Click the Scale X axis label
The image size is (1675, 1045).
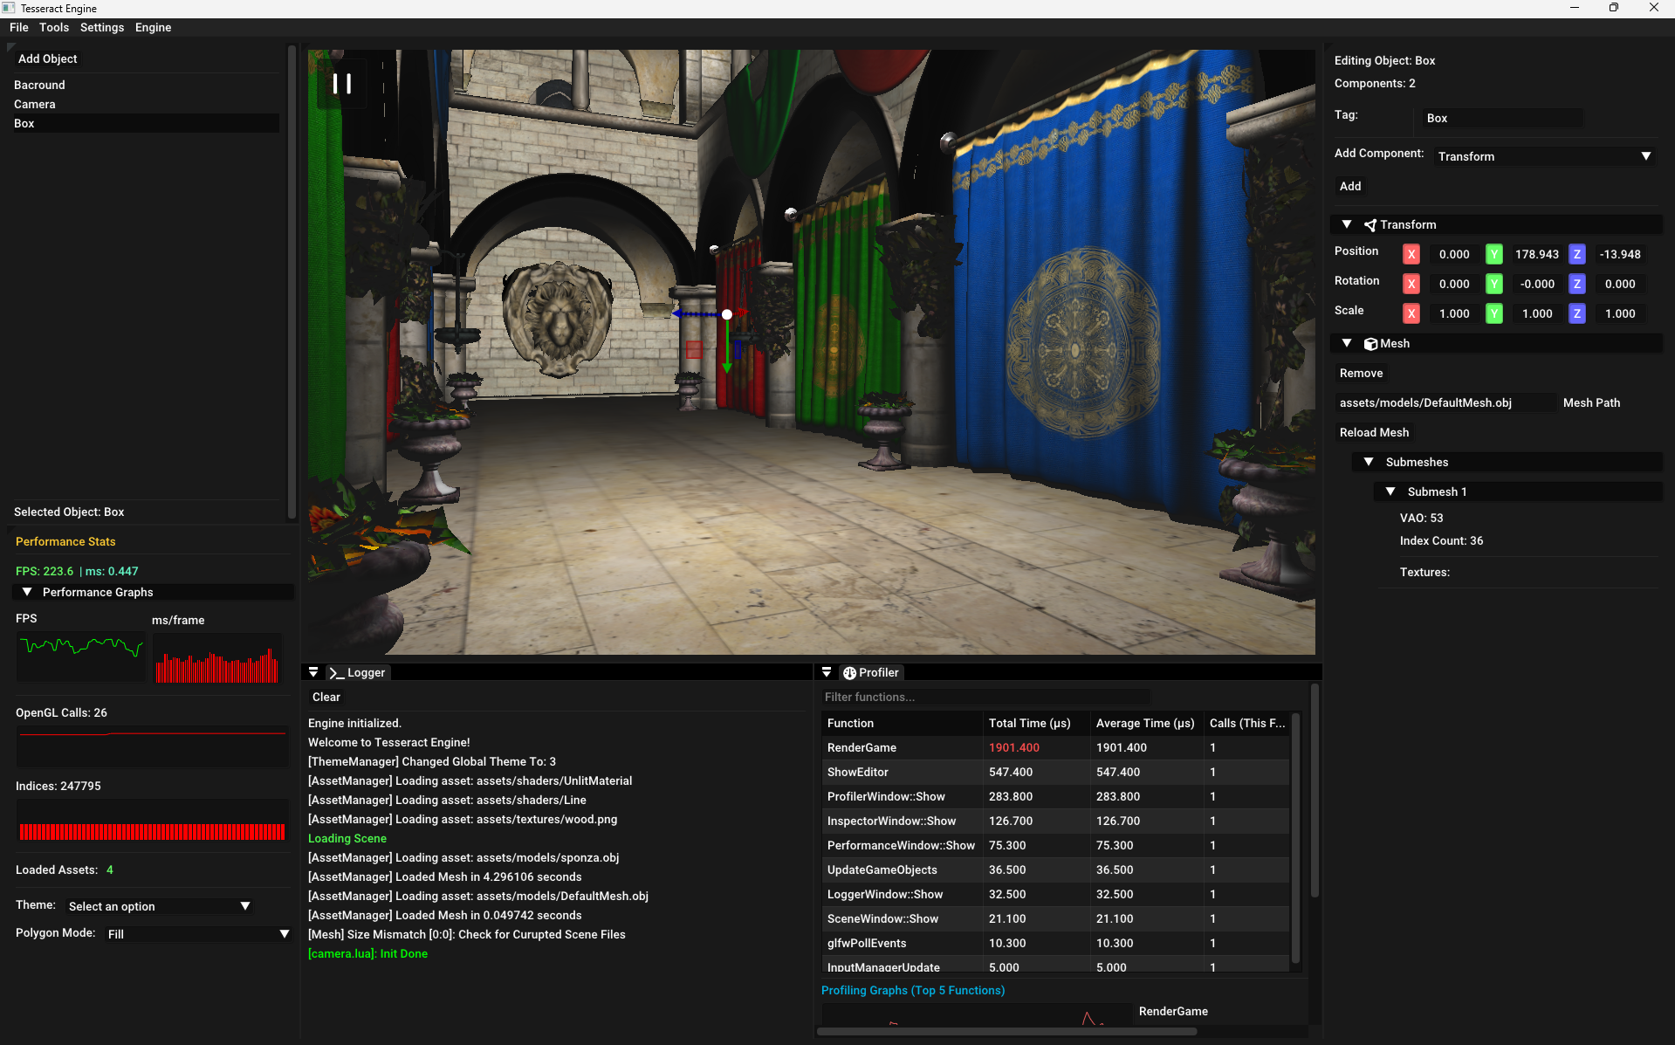point(1411,313)
